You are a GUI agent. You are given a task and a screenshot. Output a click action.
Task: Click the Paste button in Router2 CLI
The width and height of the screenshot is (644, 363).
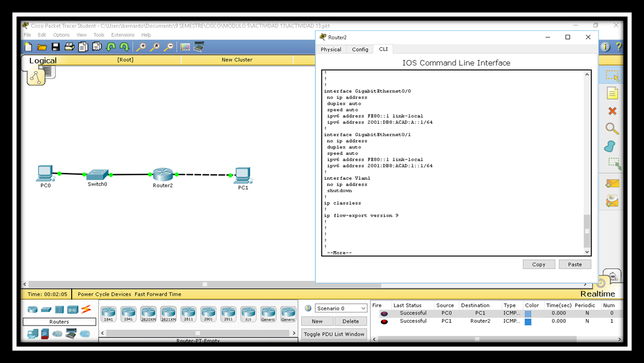click(x=575, y=264)
